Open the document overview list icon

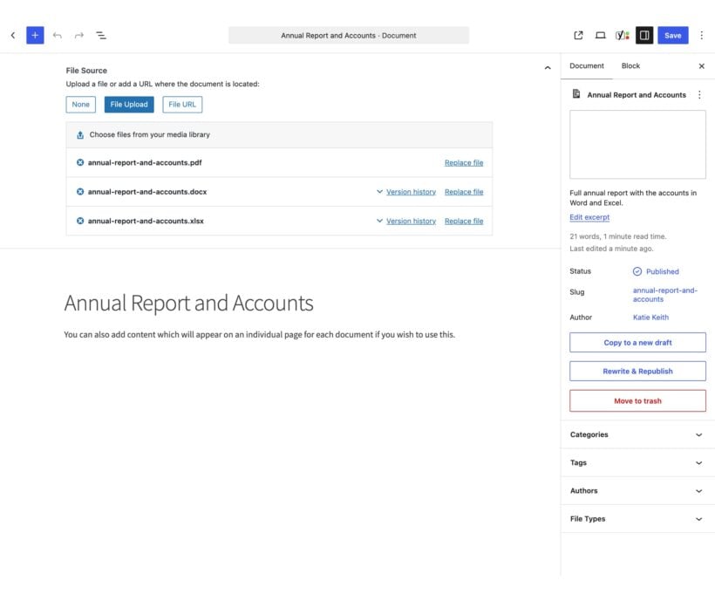pyautogui.click(x=101, y=35)
